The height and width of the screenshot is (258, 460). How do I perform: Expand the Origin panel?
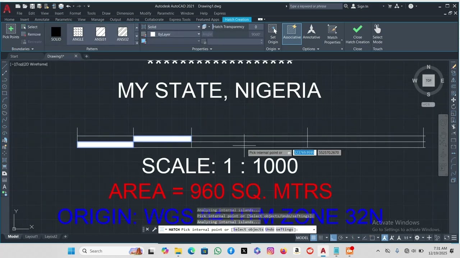coord(273,49)
